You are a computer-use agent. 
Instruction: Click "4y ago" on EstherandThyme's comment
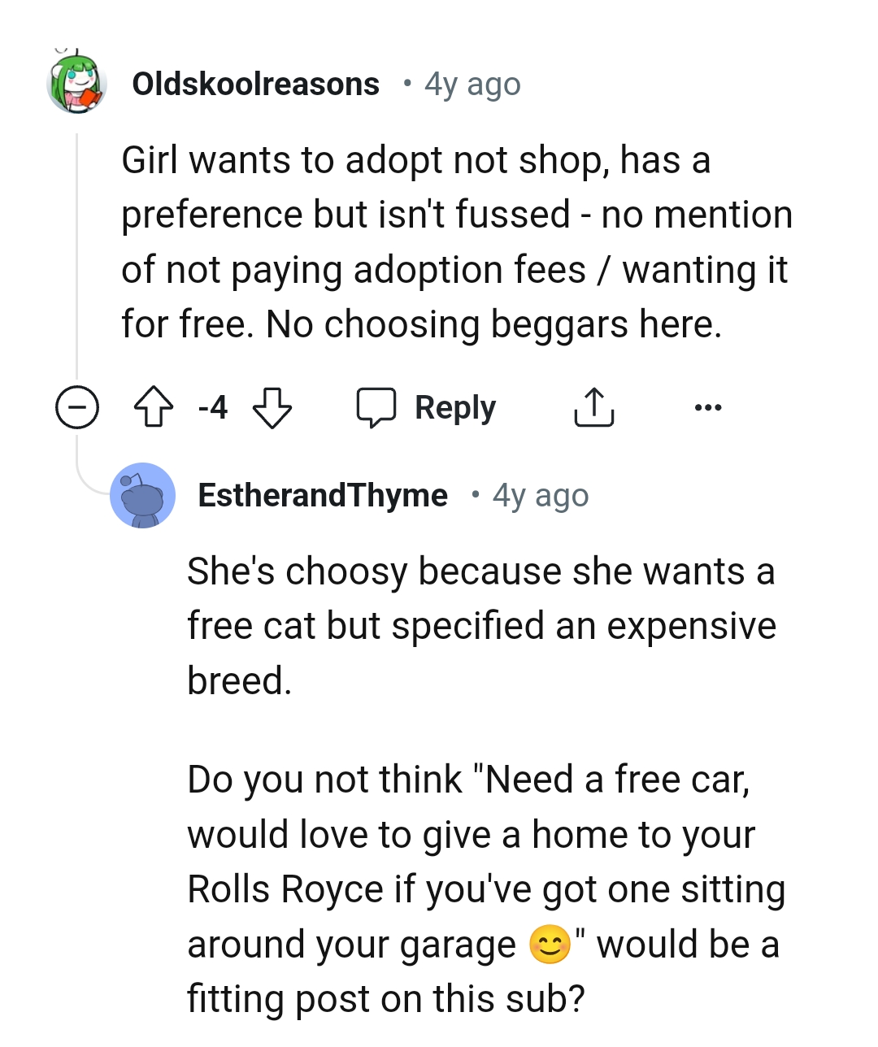[x=541, y=494]
